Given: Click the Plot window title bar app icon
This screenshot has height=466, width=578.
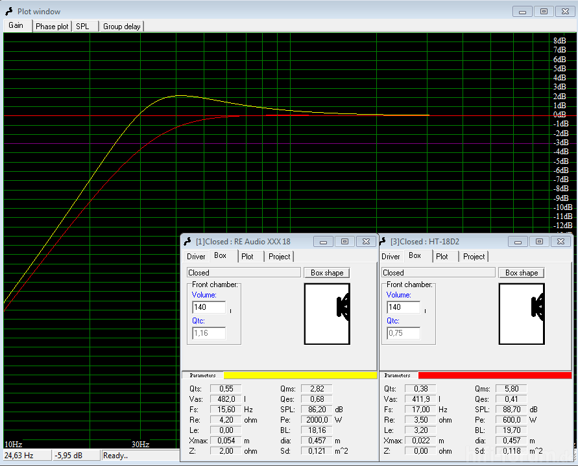Looking at the screenshot, I should [x=9, y=12].
